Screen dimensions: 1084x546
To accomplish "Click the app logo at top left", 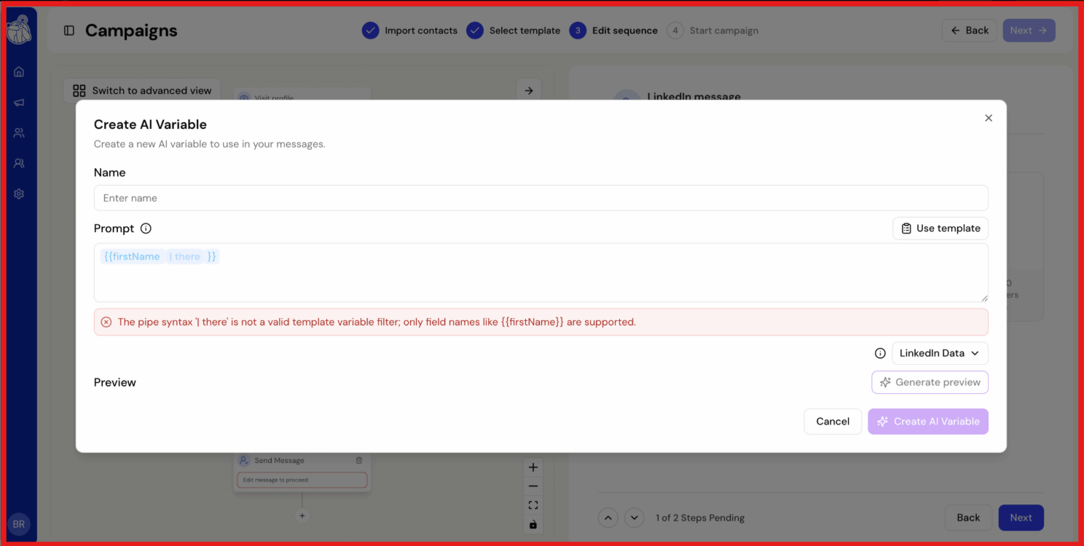I will [19, 30].
